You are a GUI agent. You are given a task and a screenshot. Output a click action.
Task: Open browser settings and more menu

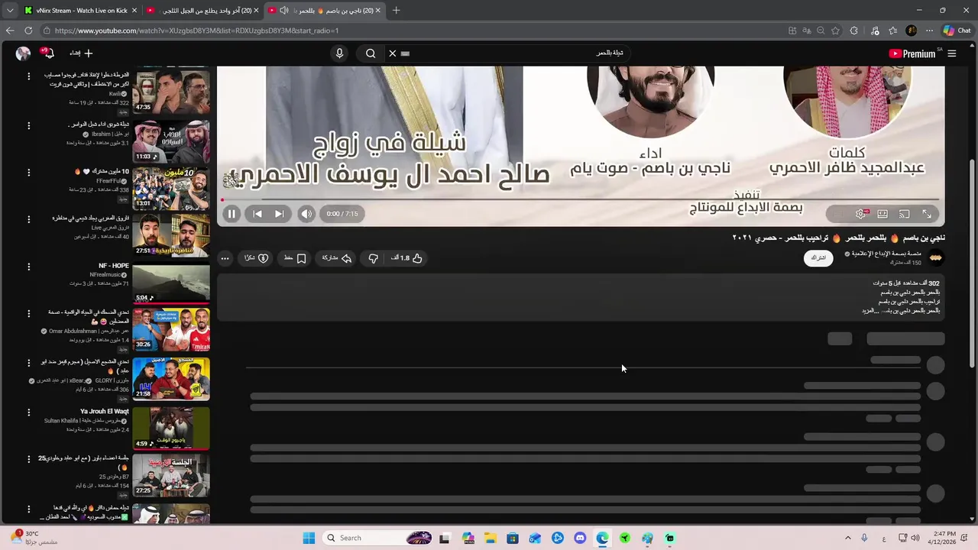pyautogui.click(x=929, y=31)
